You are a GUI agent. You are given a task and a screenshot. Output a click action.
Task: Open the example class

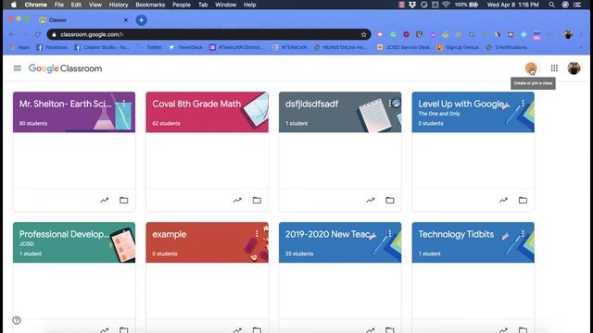click(x=169, y=234)
